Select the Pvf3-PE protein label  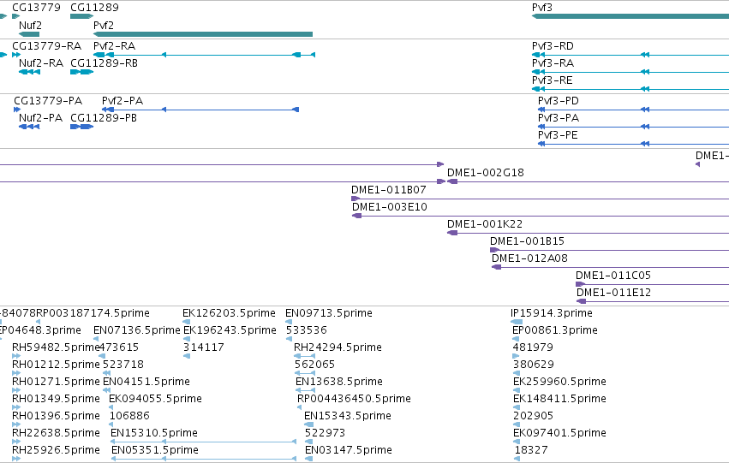tap(558, 135)
